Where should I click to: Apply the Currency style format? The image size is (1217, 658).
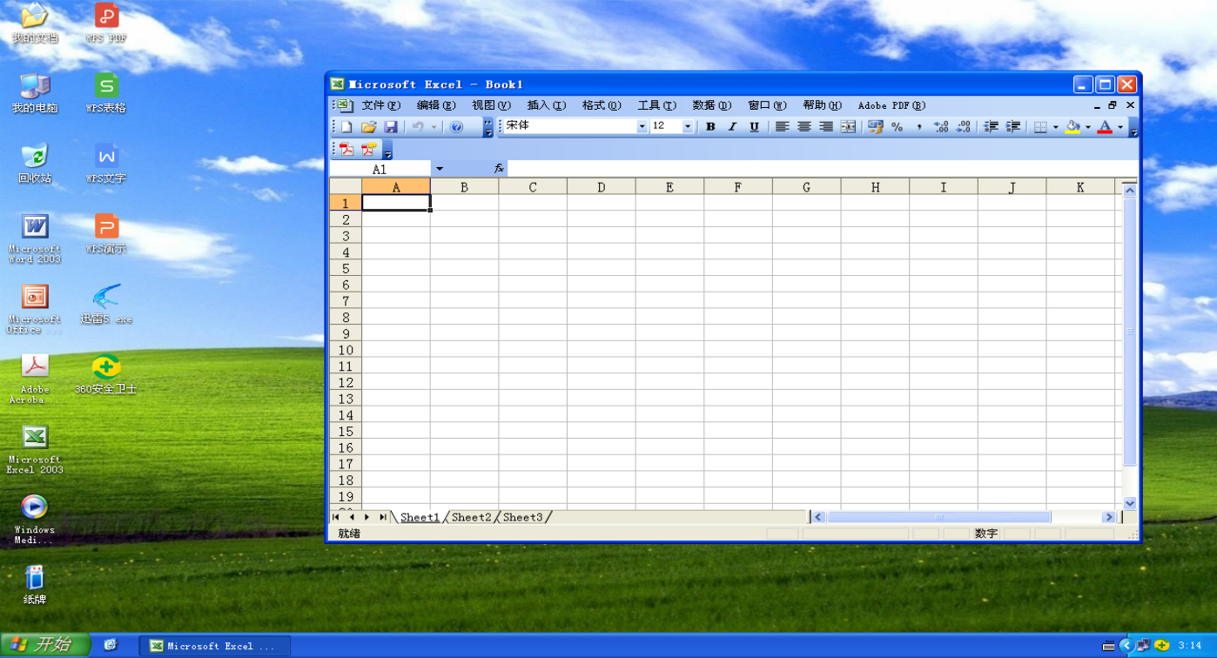(875, 127)
